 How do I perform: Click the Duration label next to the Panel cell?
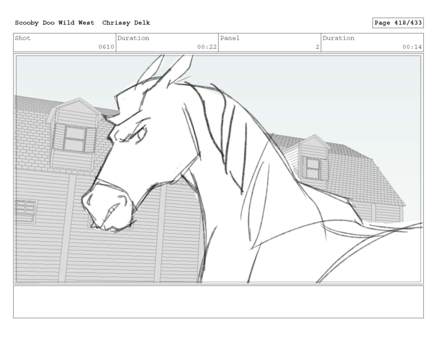pyautogui.click(x=338, y=38)
